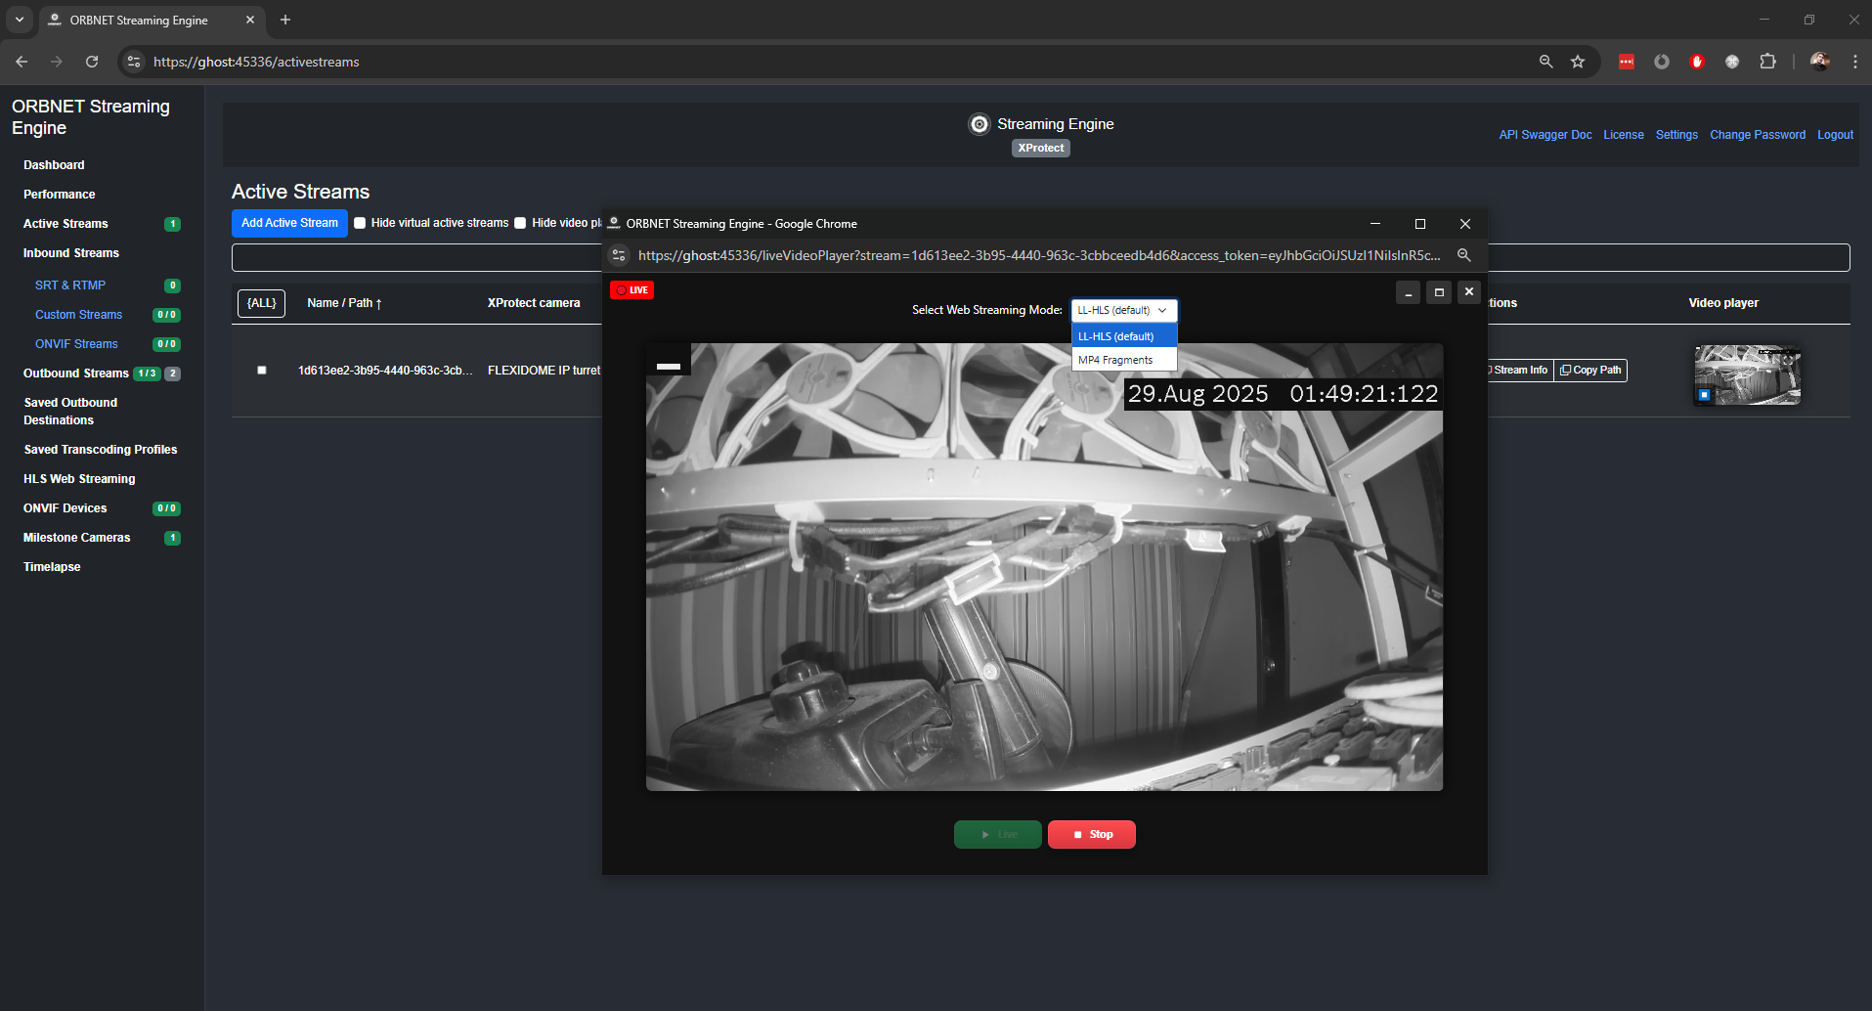Click Stream Info button
This screenshot has width=1872, height=1011.
1519,371
